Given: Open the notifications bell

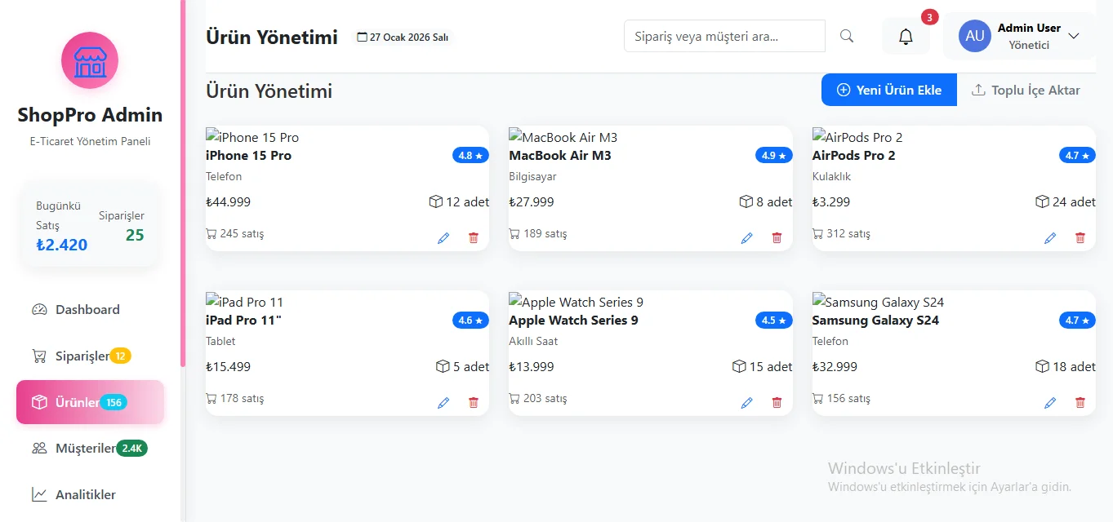Looking at the screenshot, I should (x=906, y=37).
